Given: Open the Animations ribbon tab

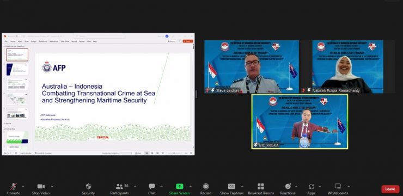Looking at the screenshot, I should [54, 41].
